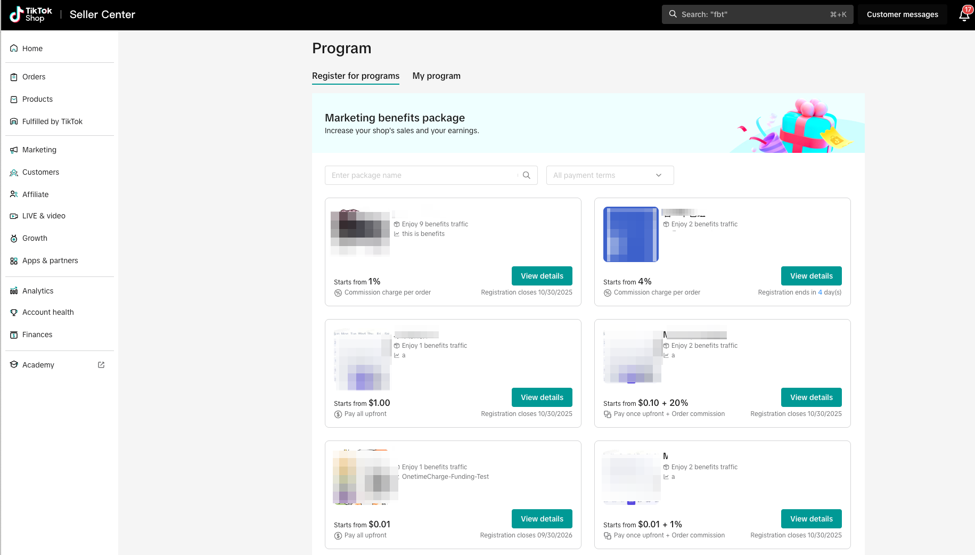This screenshot has width=975, height=555.
Task: Click the TikTok Shop logo
Action: [31, 14]
